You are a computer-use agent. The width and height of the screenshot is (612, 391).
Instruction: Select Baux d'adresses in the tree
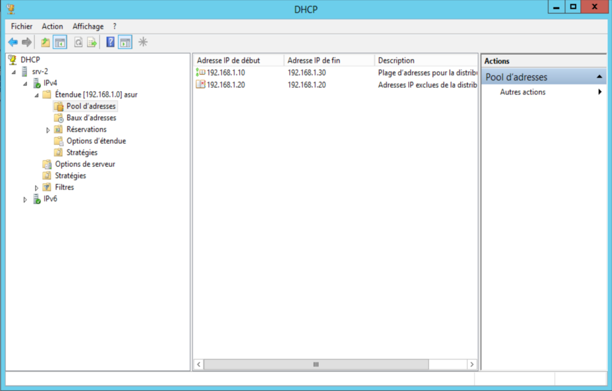(x=91, y=118)
